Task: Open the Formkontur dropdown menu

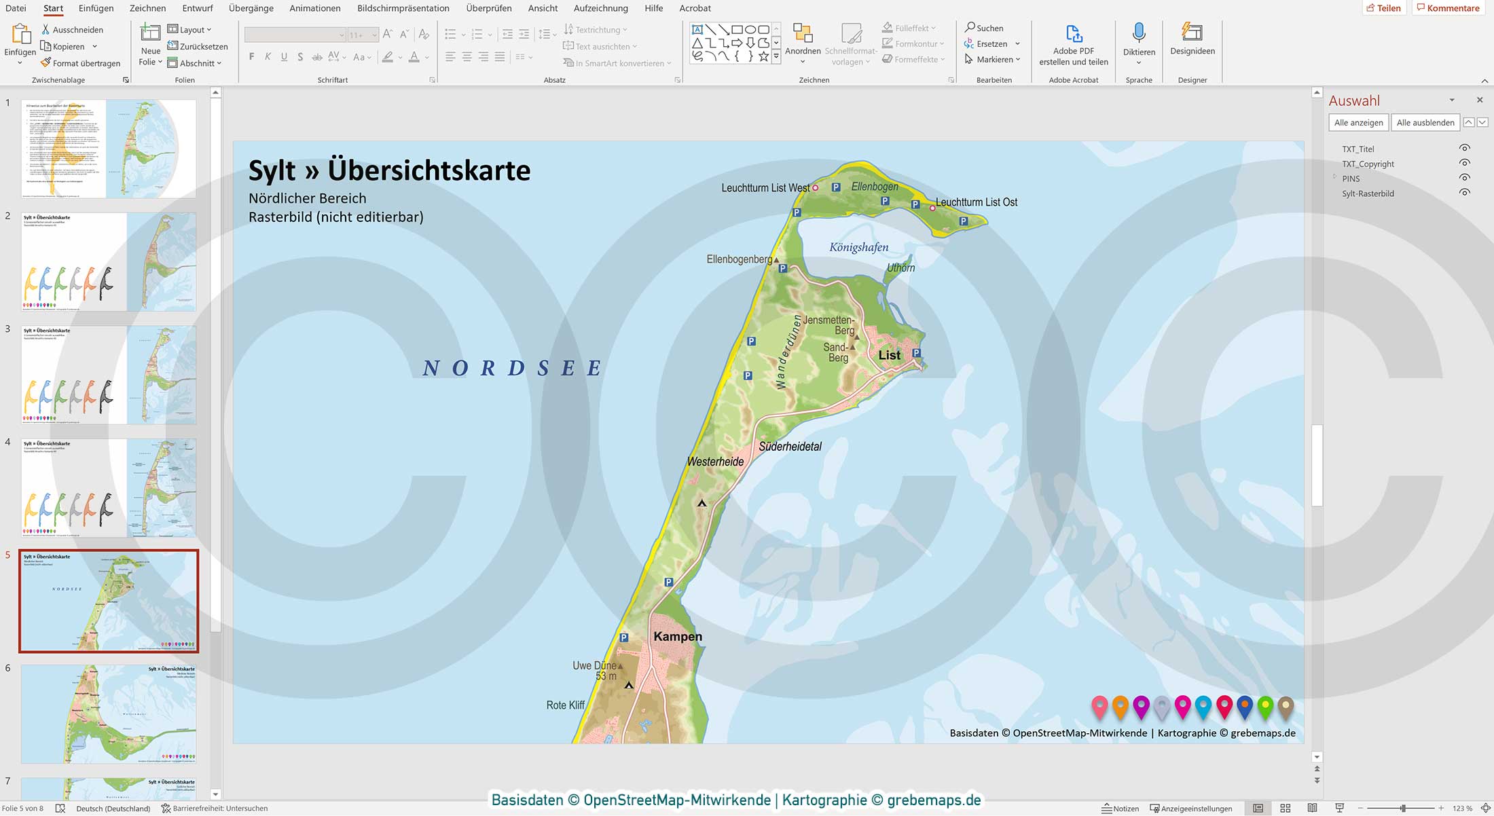Action: coord(913,43)
